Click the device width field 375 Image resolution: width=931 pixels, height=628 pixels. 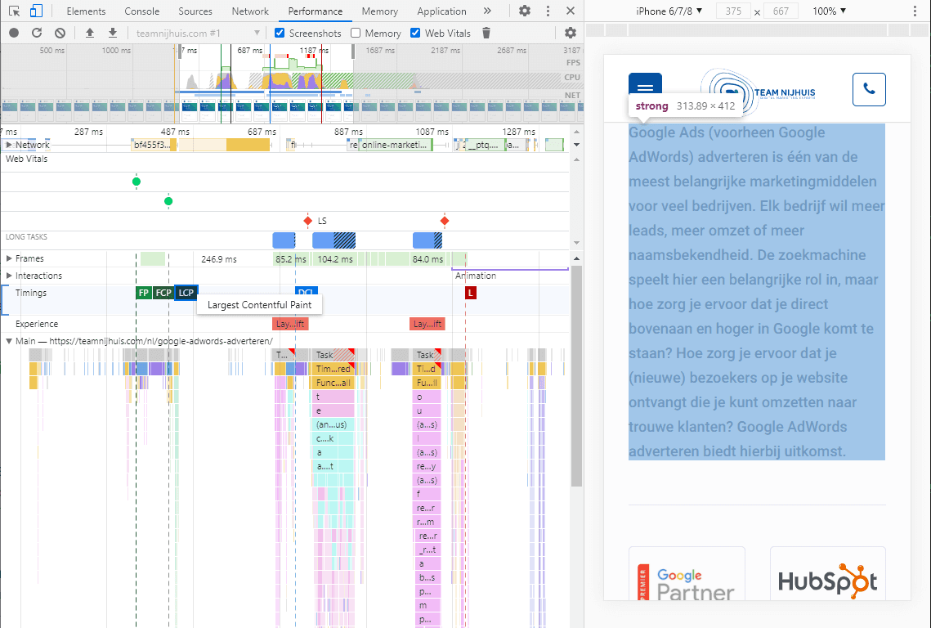pyautogui.click(x=732, y=11)
